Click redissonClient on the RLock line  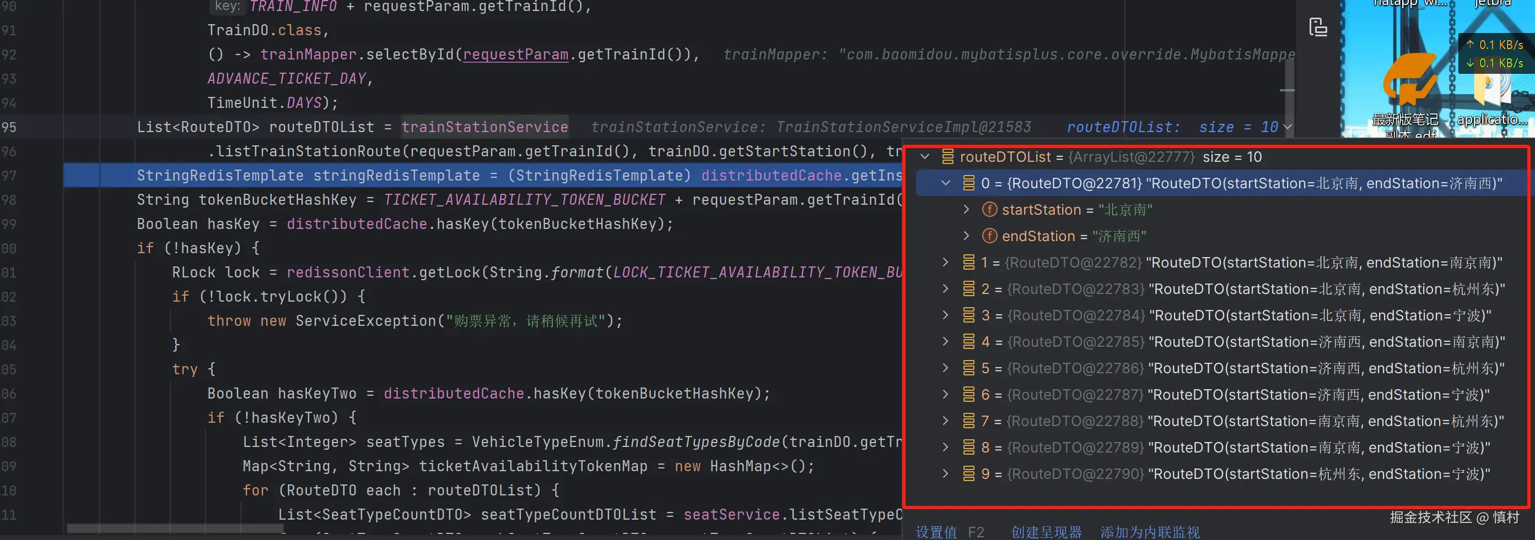[x=348, y=272]
